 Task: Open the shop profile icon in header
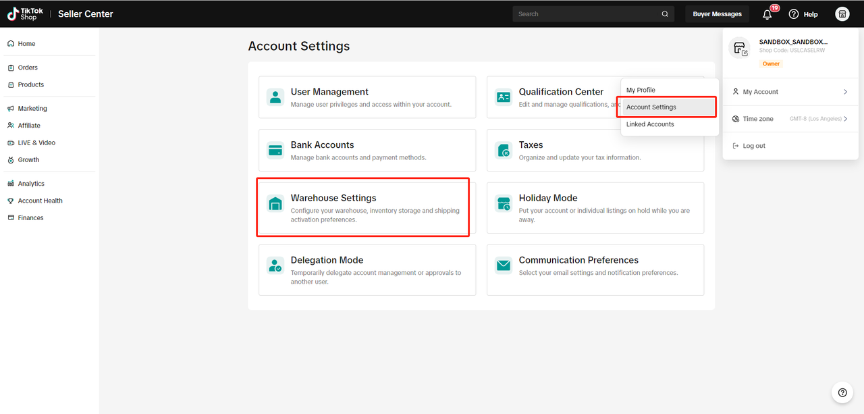842,14
